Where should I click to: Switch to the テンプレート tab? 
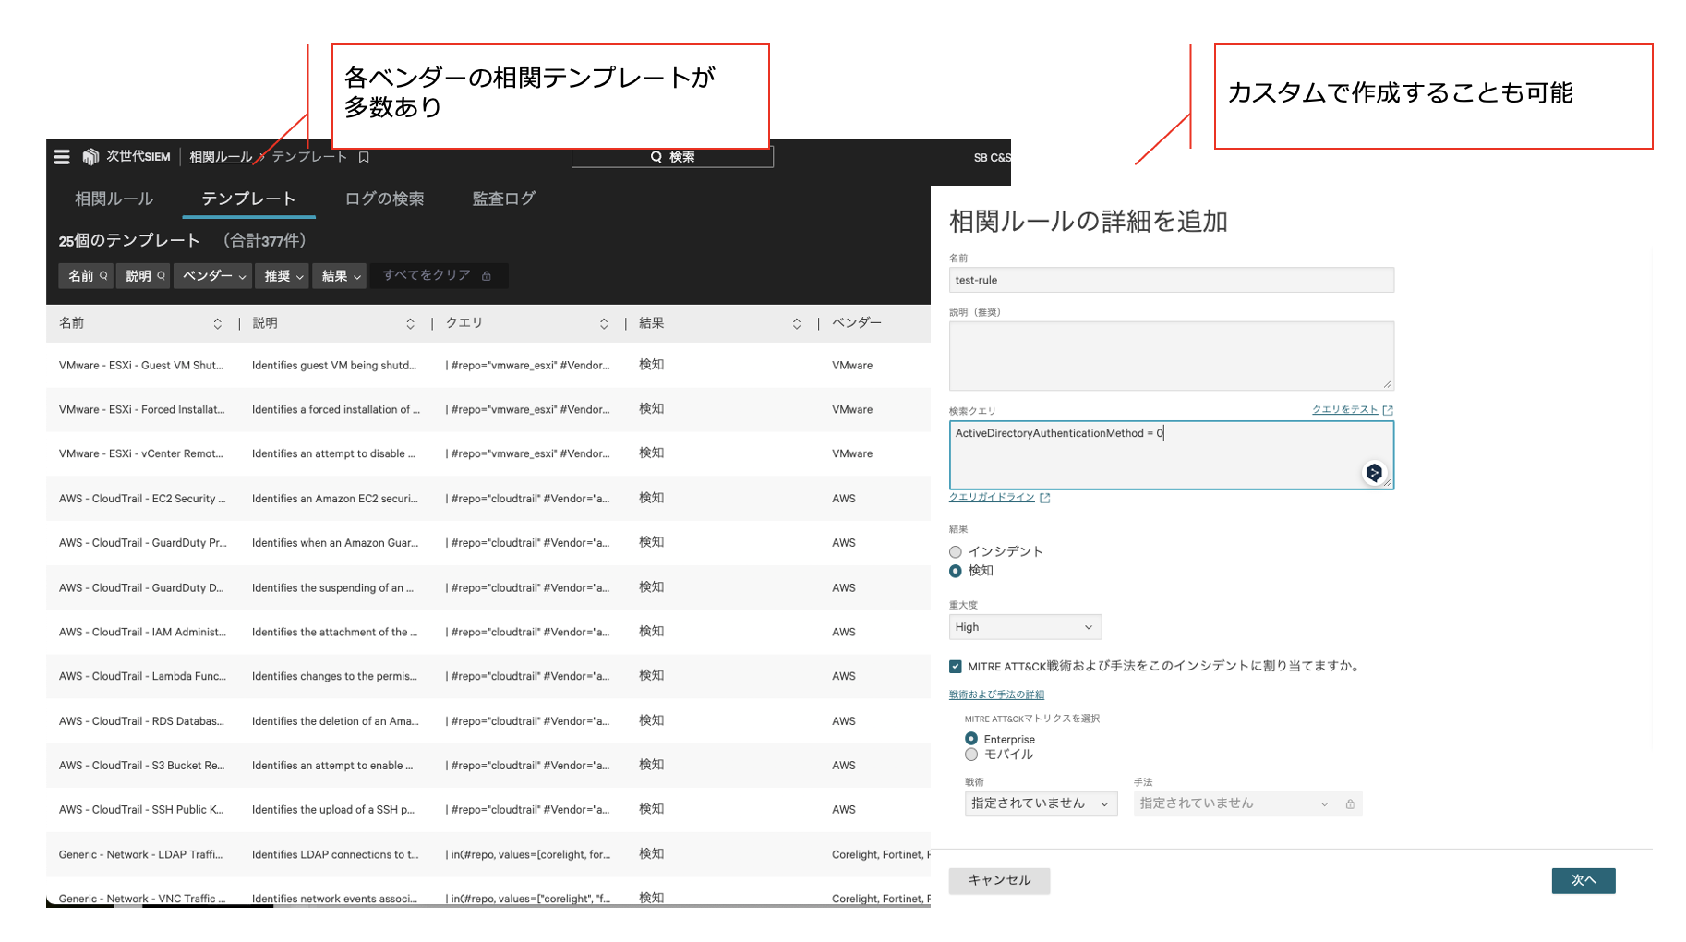(248, 199)
